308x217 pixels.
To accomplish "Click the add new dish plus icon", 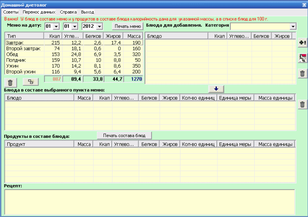I will pyautogui.click(x=302, y=43).
